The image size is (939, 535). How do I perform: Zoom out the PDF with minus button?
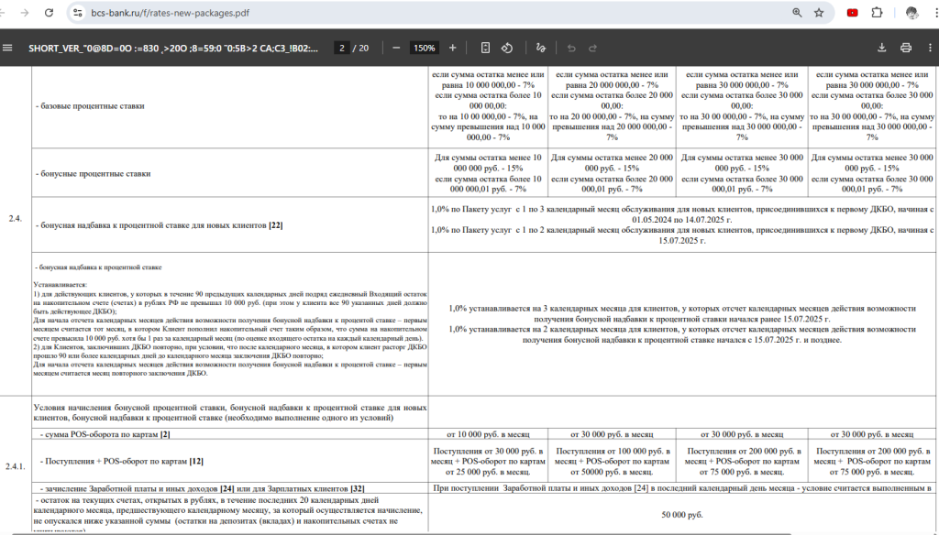(x=396, y=48)
